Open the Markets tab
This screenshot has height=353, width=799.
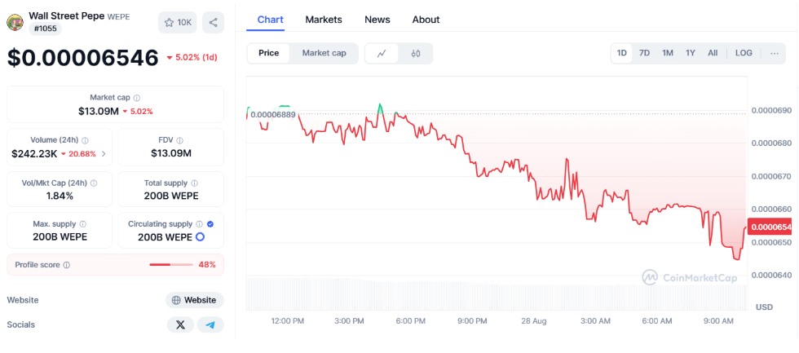coord(324,20)
